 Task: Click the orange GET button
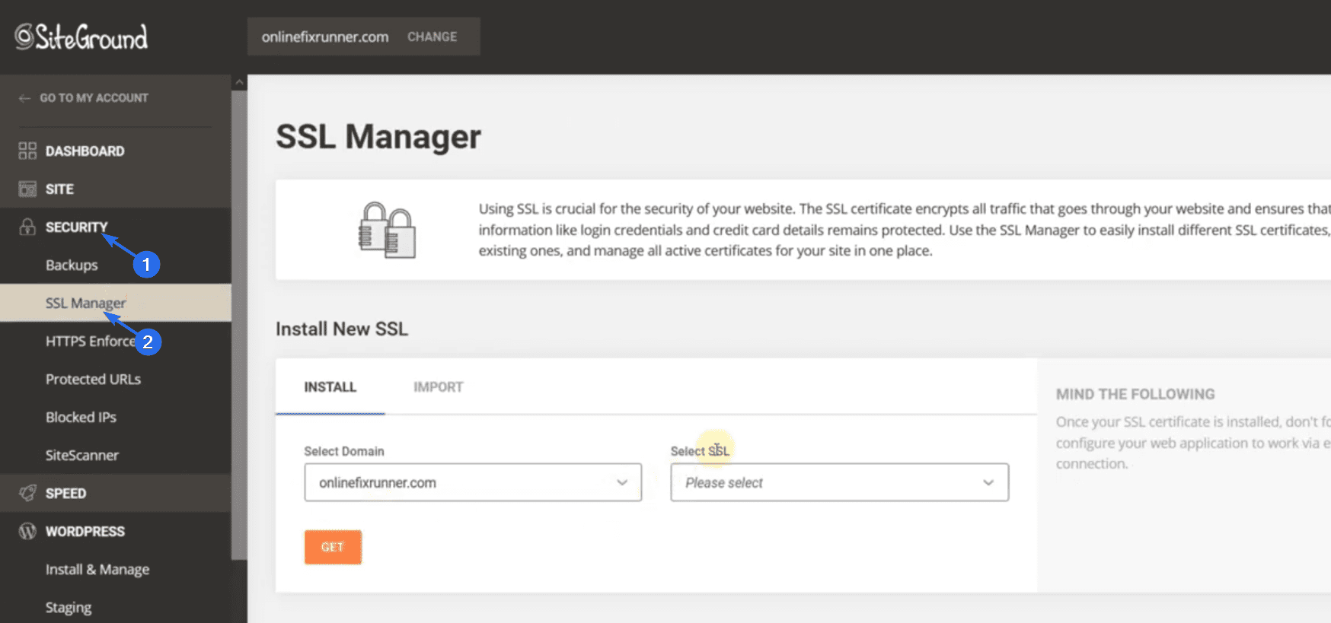[x=333, y=547]
